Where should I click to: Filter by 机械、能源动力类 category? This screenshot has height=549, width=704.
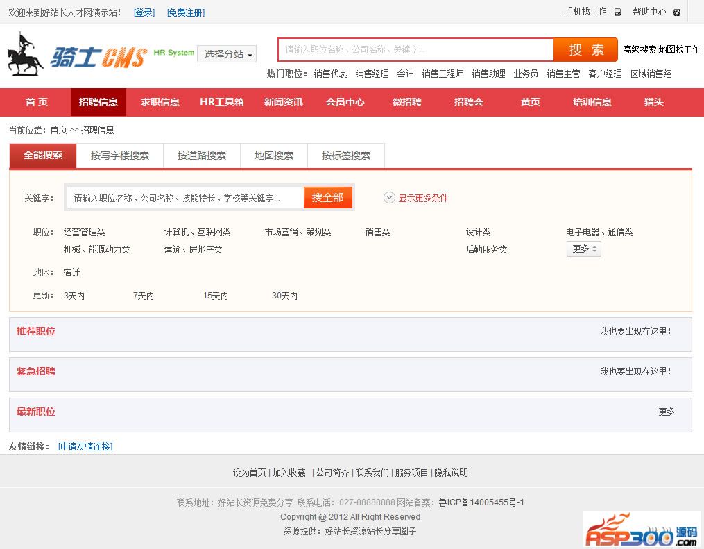pyautogui.click(x=97, y=249)
